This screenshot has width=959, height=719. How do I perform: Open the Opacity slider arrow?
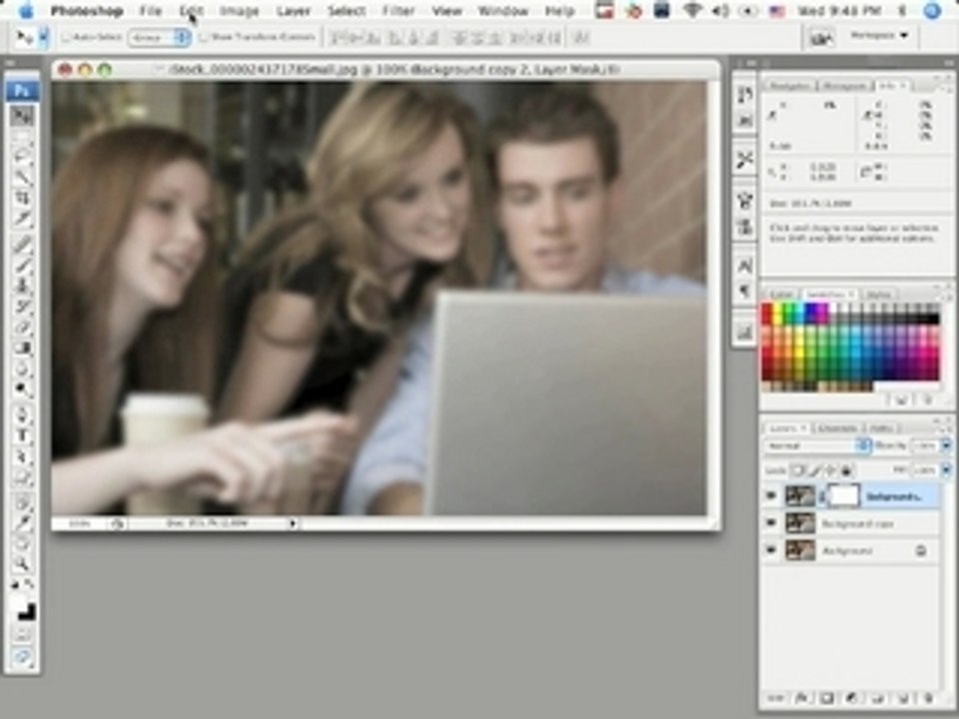pos(946,445)
